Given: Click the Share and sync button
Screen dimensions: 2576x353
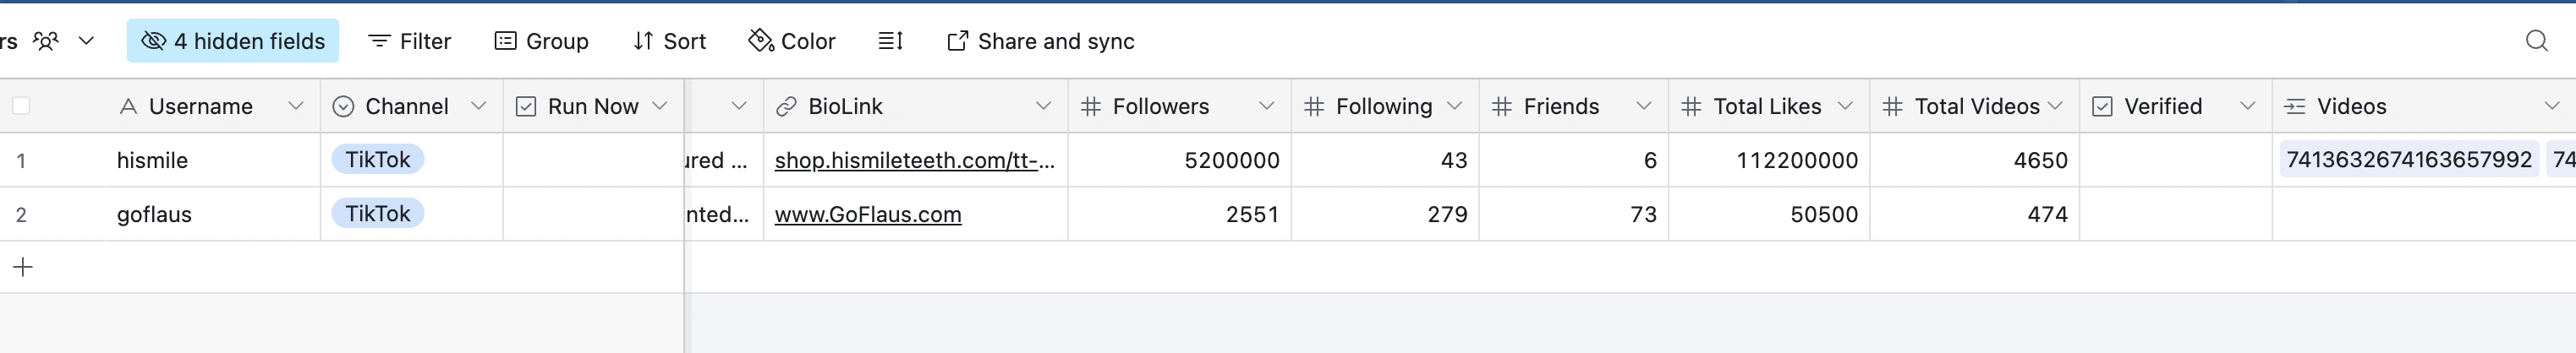Looking at the screenshot, I should tap(1040, 41).
